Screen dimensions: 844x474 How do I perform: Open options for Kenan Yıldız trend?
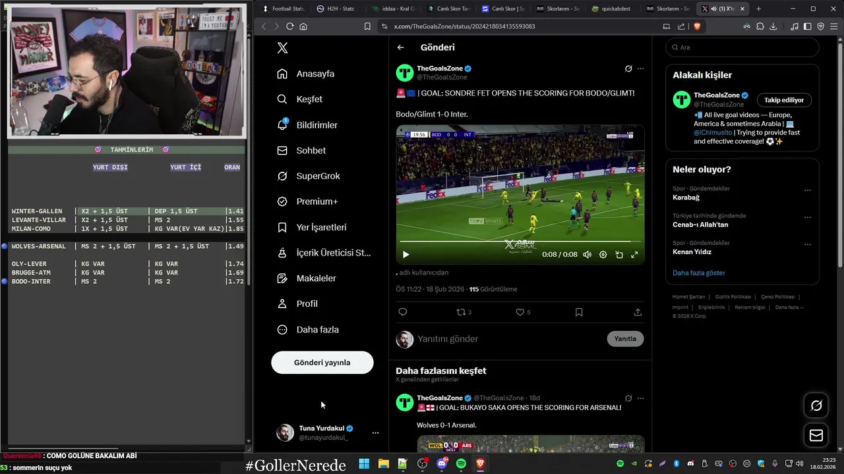coord(808,245)
